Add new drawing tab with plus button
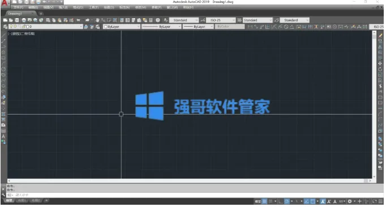This screenshot has width=386, height=207. point(41,14)
